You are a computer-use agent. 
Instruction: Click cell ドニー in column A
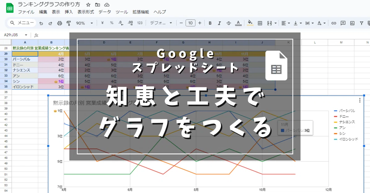point(25,65)
